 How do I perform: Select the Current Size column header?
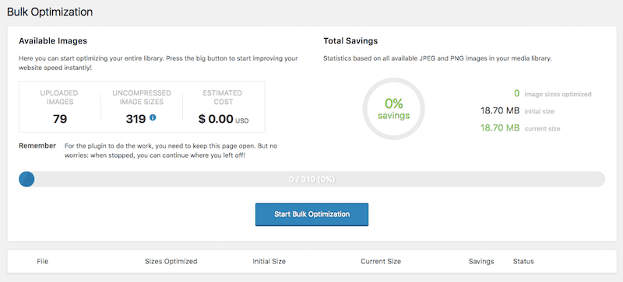381,261
